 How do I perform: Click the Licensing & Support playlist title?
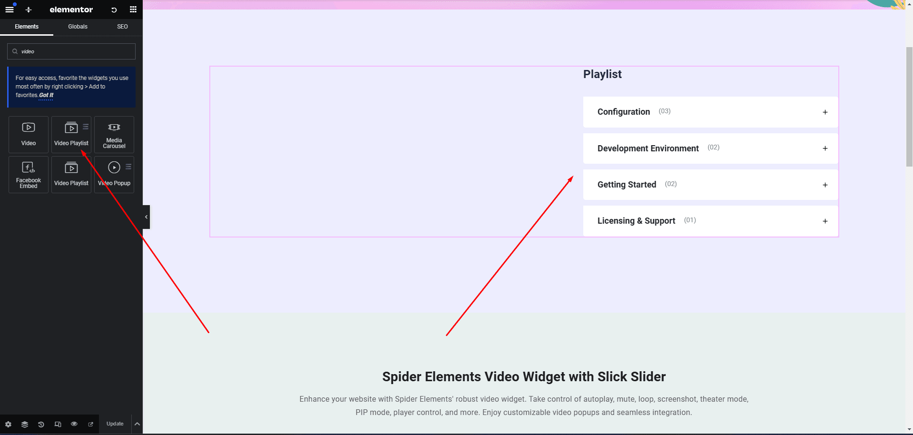pos(636,221)
